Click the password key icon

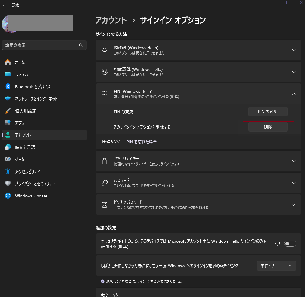[x=105, y=183]
